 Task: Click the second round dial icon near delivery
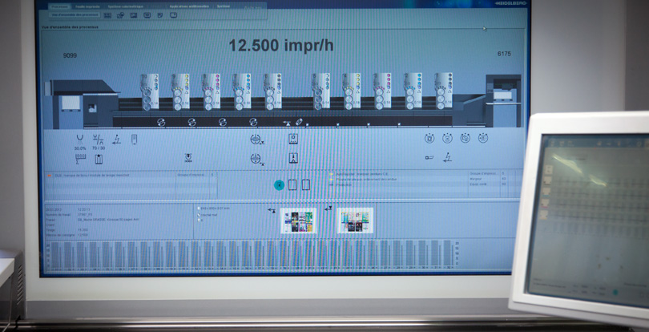447,139
